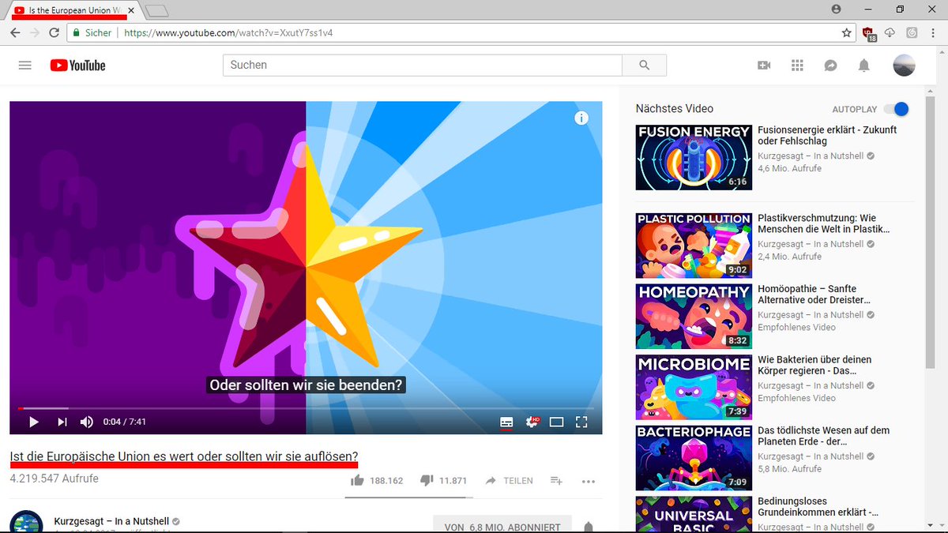Mute the video volume speaker
948x533 pixels.
pyautogui.click(x=87, y=422)
